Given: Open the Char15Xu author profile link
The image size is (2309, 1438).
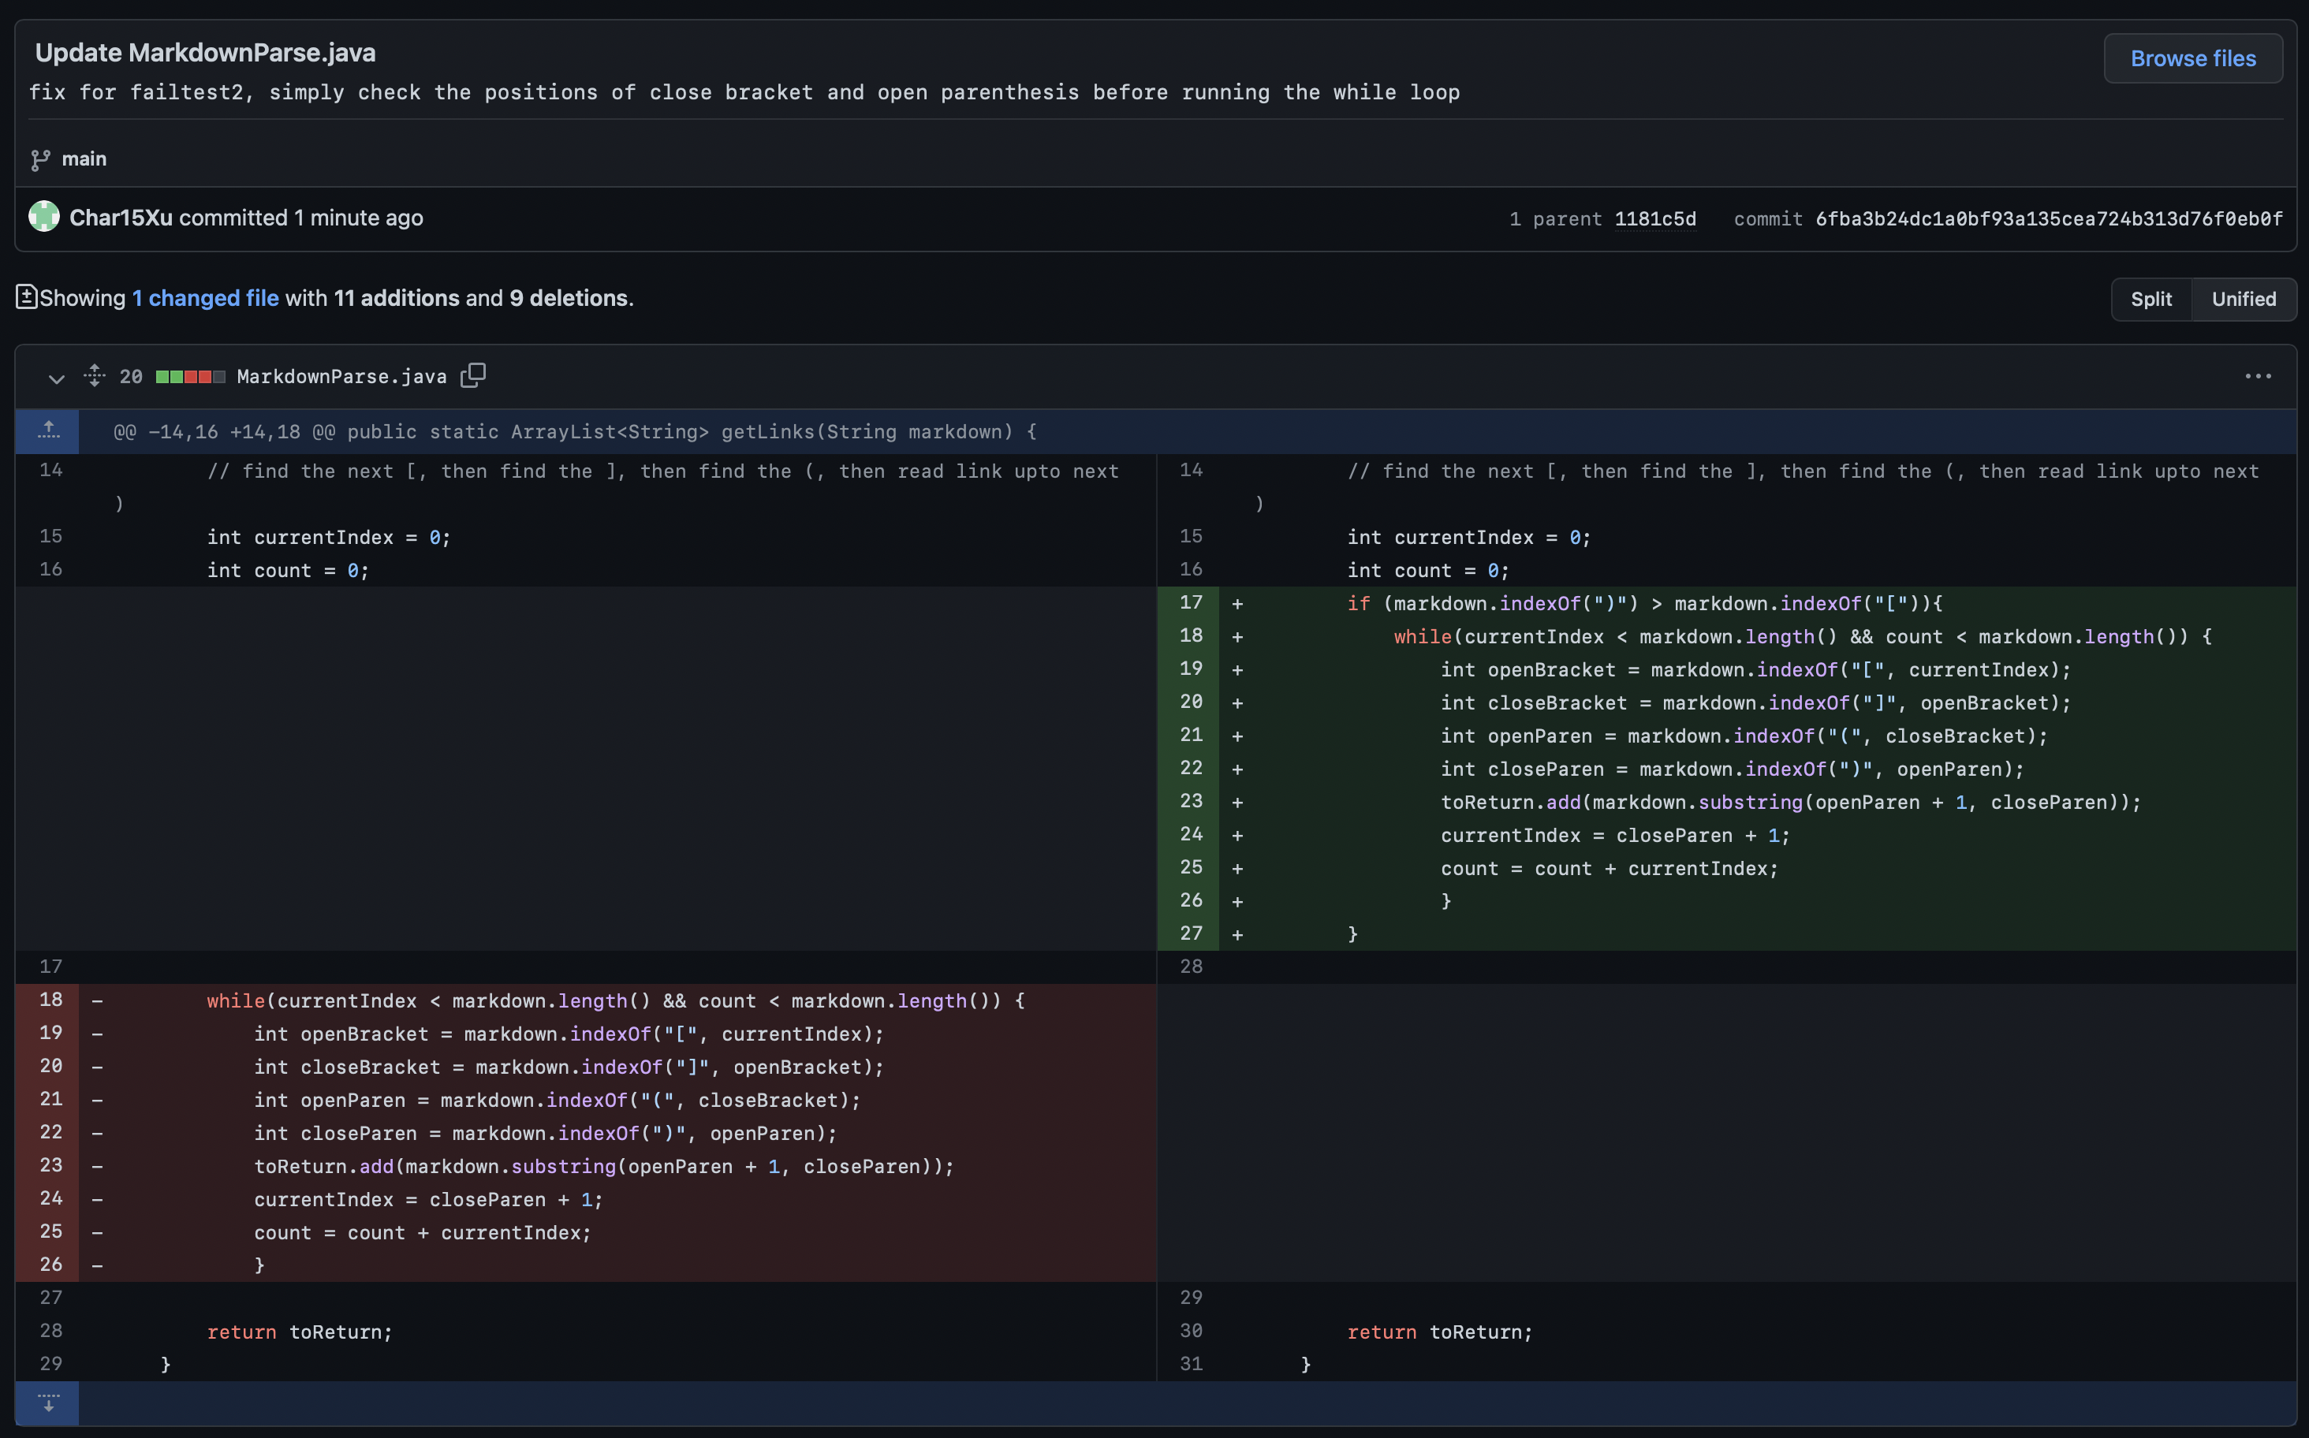Looking at the screenshot, I should (121, 217).
